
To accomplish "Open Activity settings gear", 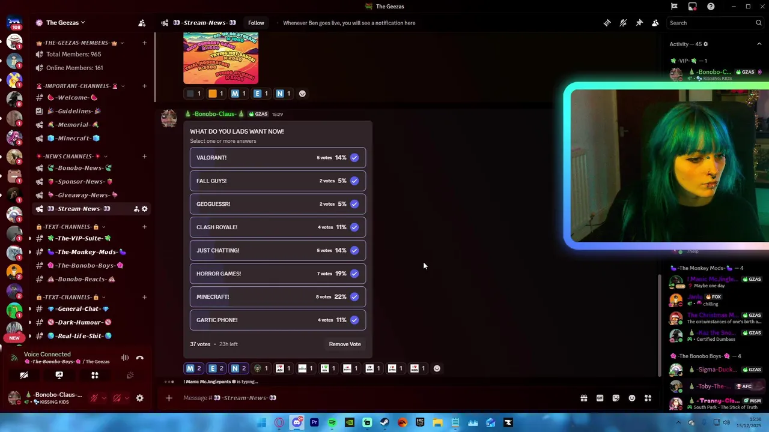I will point(705,44).
